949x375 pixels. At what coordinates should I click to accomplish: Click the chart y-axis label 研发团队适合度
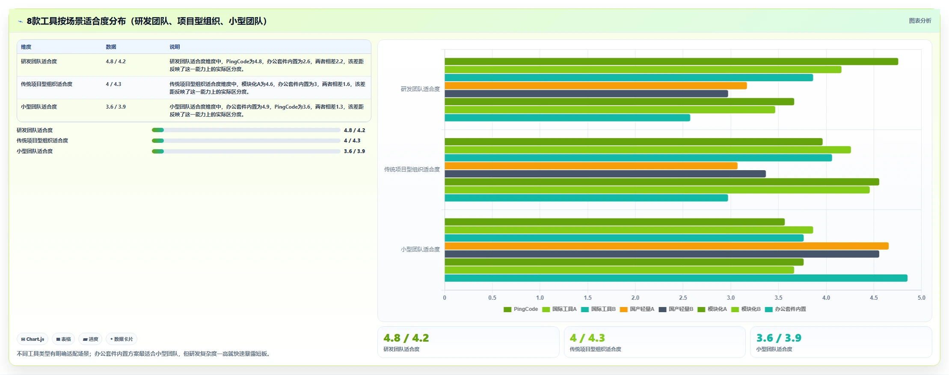coord(420,89)
